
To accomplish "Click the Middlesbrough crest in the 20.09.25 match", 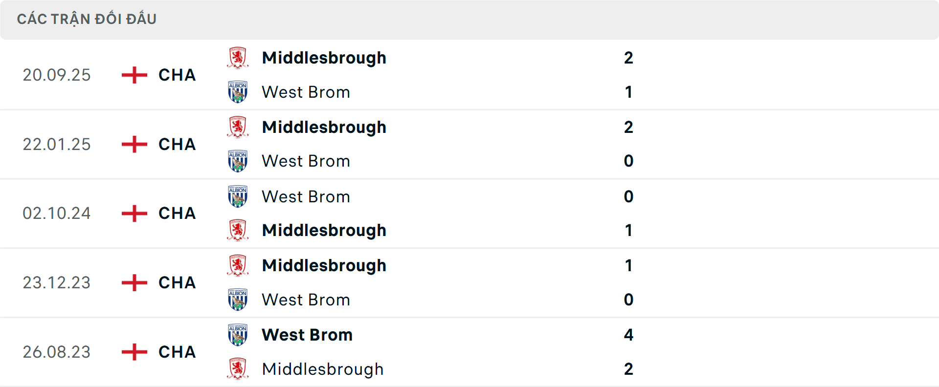I will [x=237, y=57].
